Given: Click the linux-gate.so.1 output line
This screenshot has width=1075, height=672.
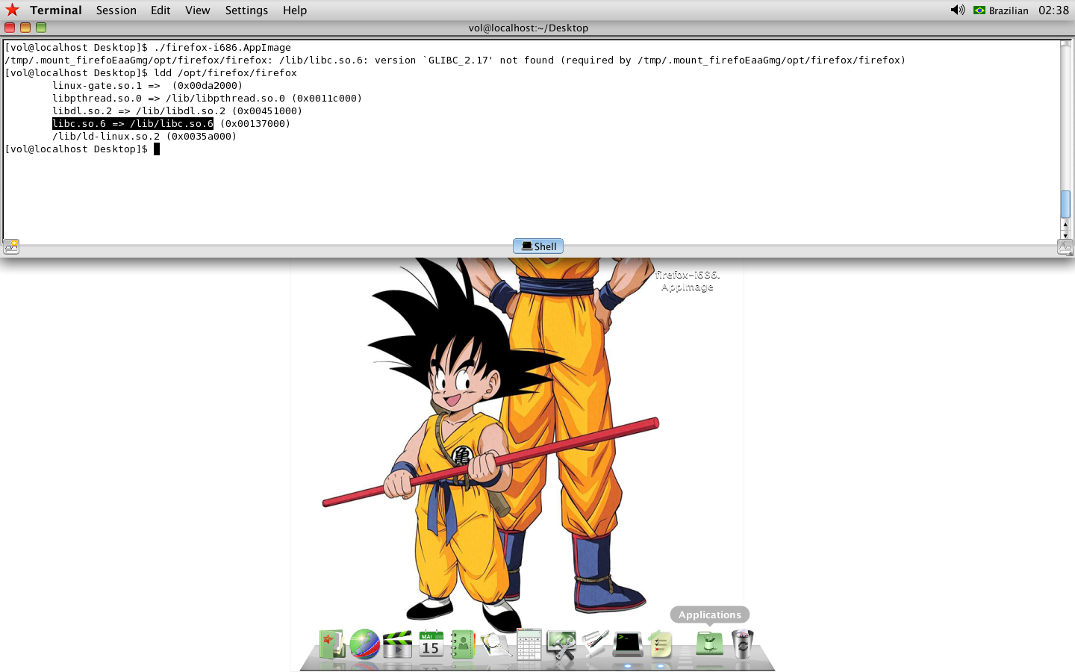Looking at the screenshot, I should coord(148,86).
